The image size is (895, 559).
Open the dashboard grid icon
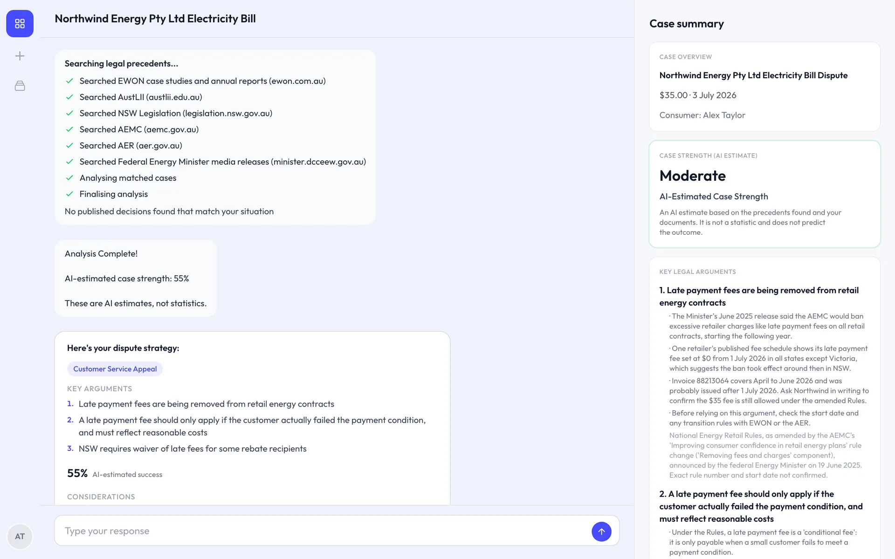(x=20, y=24)
